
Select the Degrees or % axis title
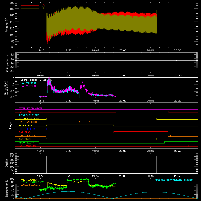[7, 188]
